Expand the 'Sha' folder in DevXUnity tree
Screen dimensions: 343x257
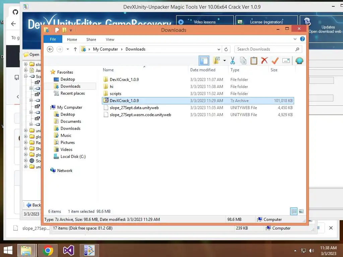[x=25, y=148]
